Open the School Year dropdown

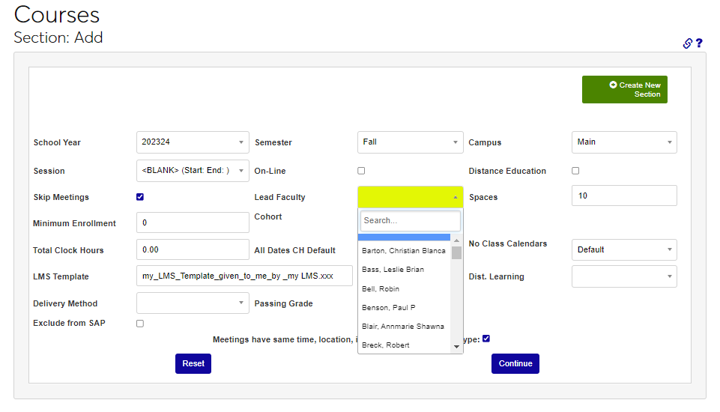click(193, 142)
